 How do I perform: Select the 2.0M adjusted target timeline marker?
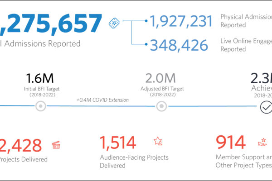coord(161,106)
